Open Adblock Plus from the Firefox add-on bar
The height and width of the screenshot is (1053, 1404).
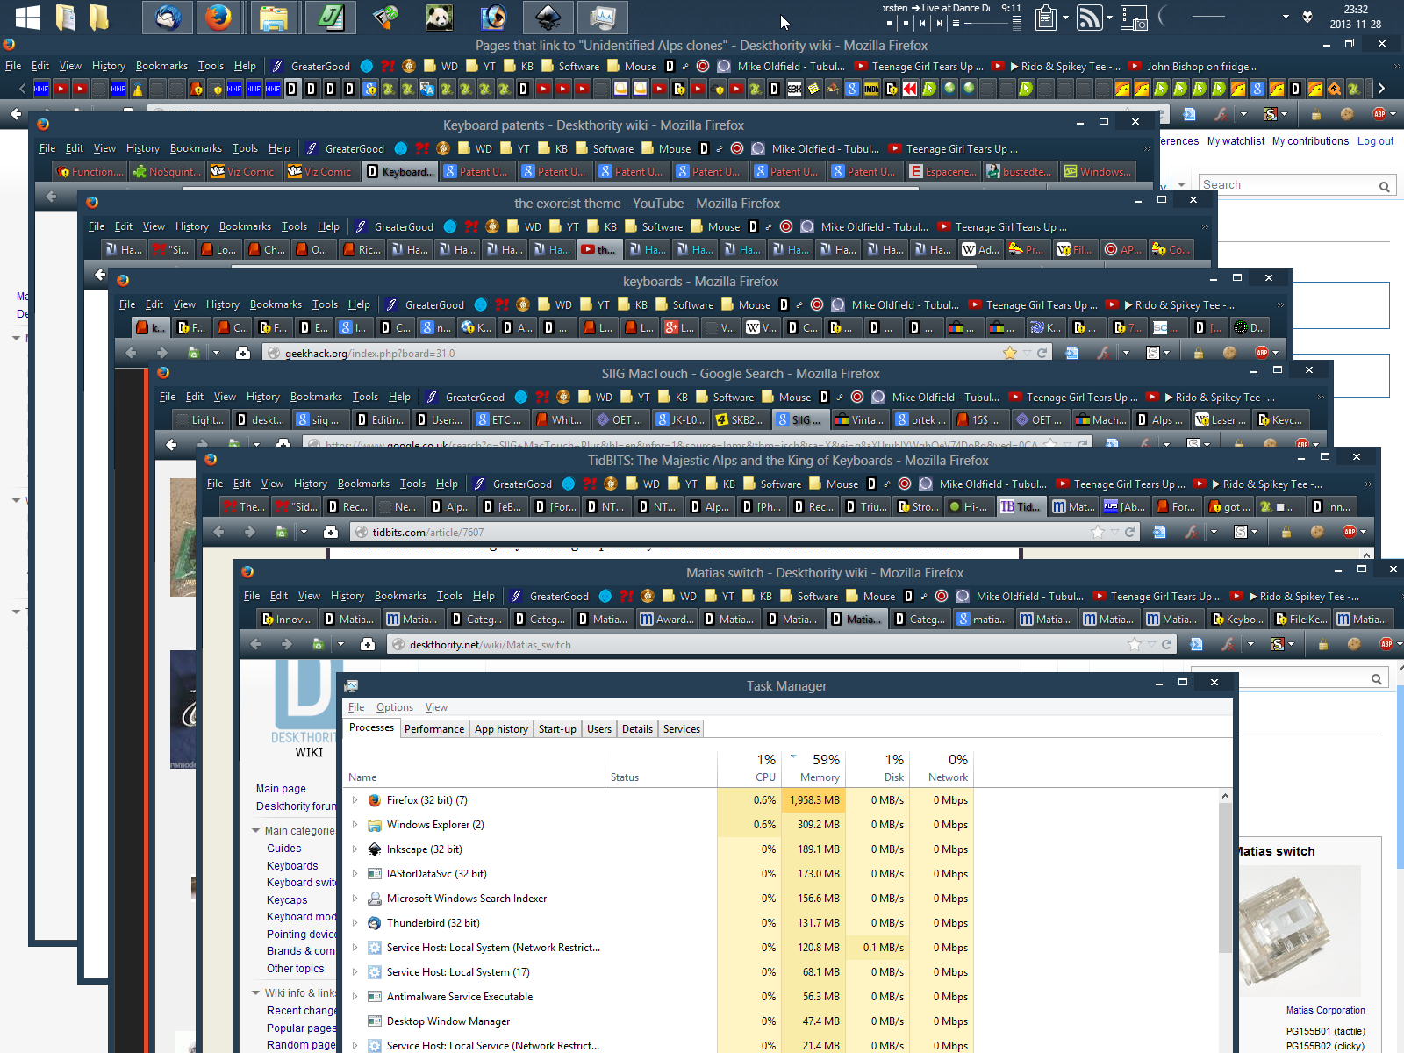coord(1386,644)
